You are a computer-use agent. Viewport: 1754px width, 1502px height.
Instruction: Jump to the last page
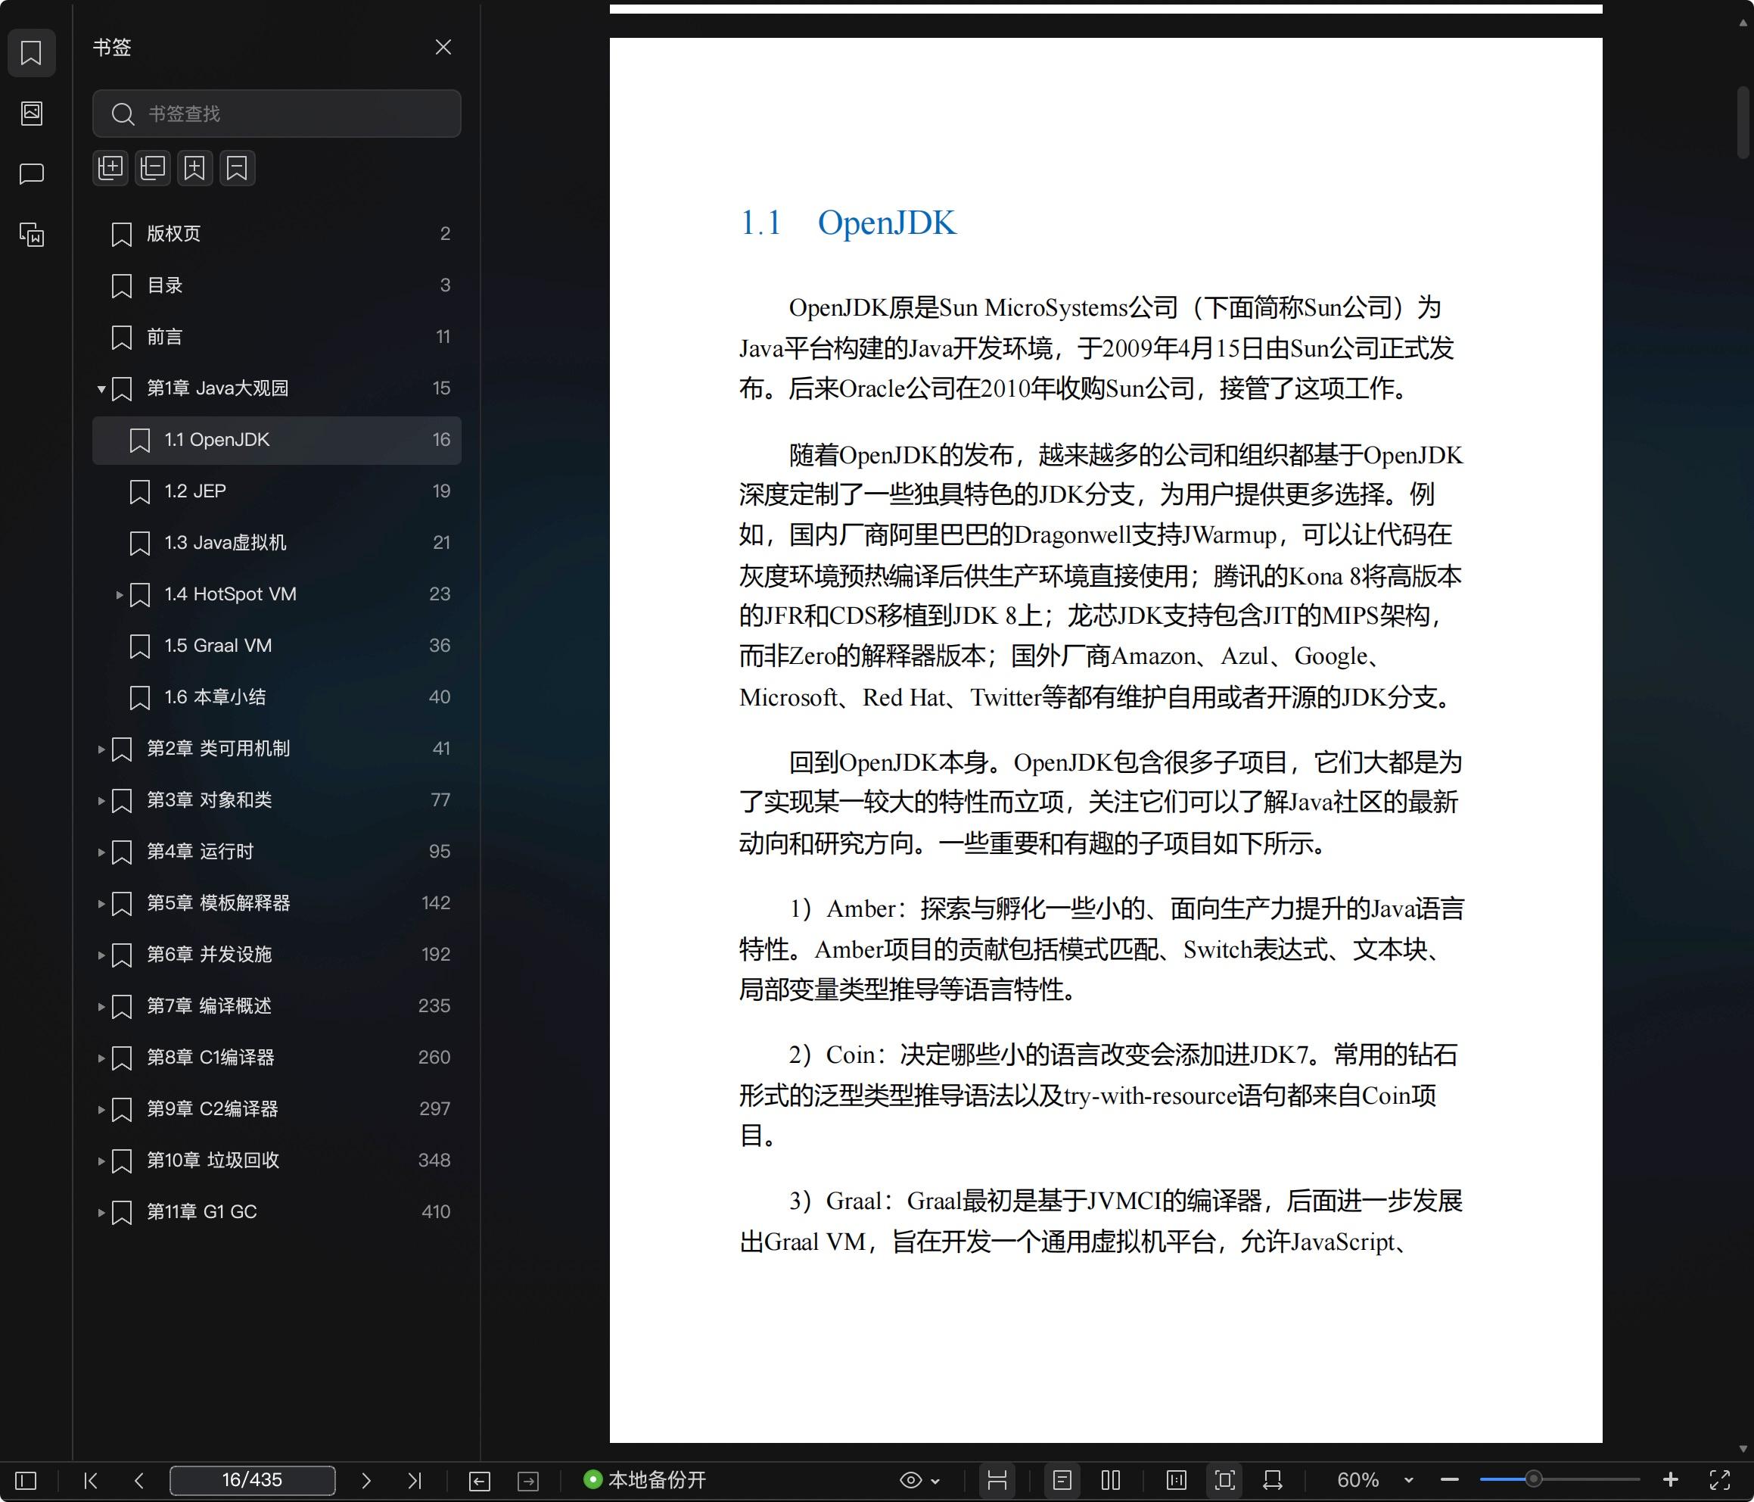[x=414, y=1480]
